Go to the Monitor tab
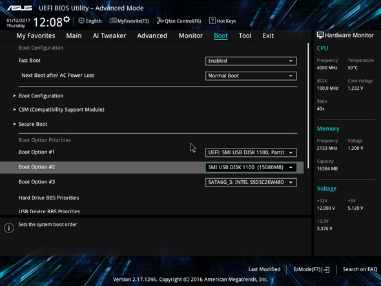 [x=190, y=36]
